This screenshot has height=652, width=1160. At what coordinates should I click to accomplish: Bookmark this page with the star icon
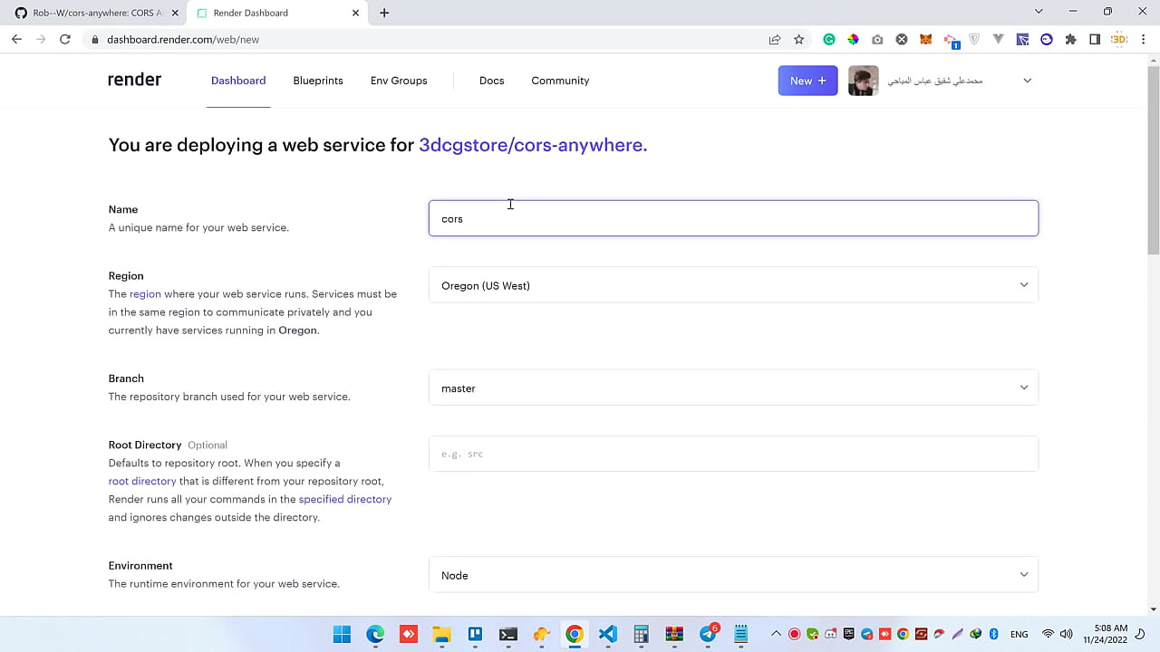[798, 39]
